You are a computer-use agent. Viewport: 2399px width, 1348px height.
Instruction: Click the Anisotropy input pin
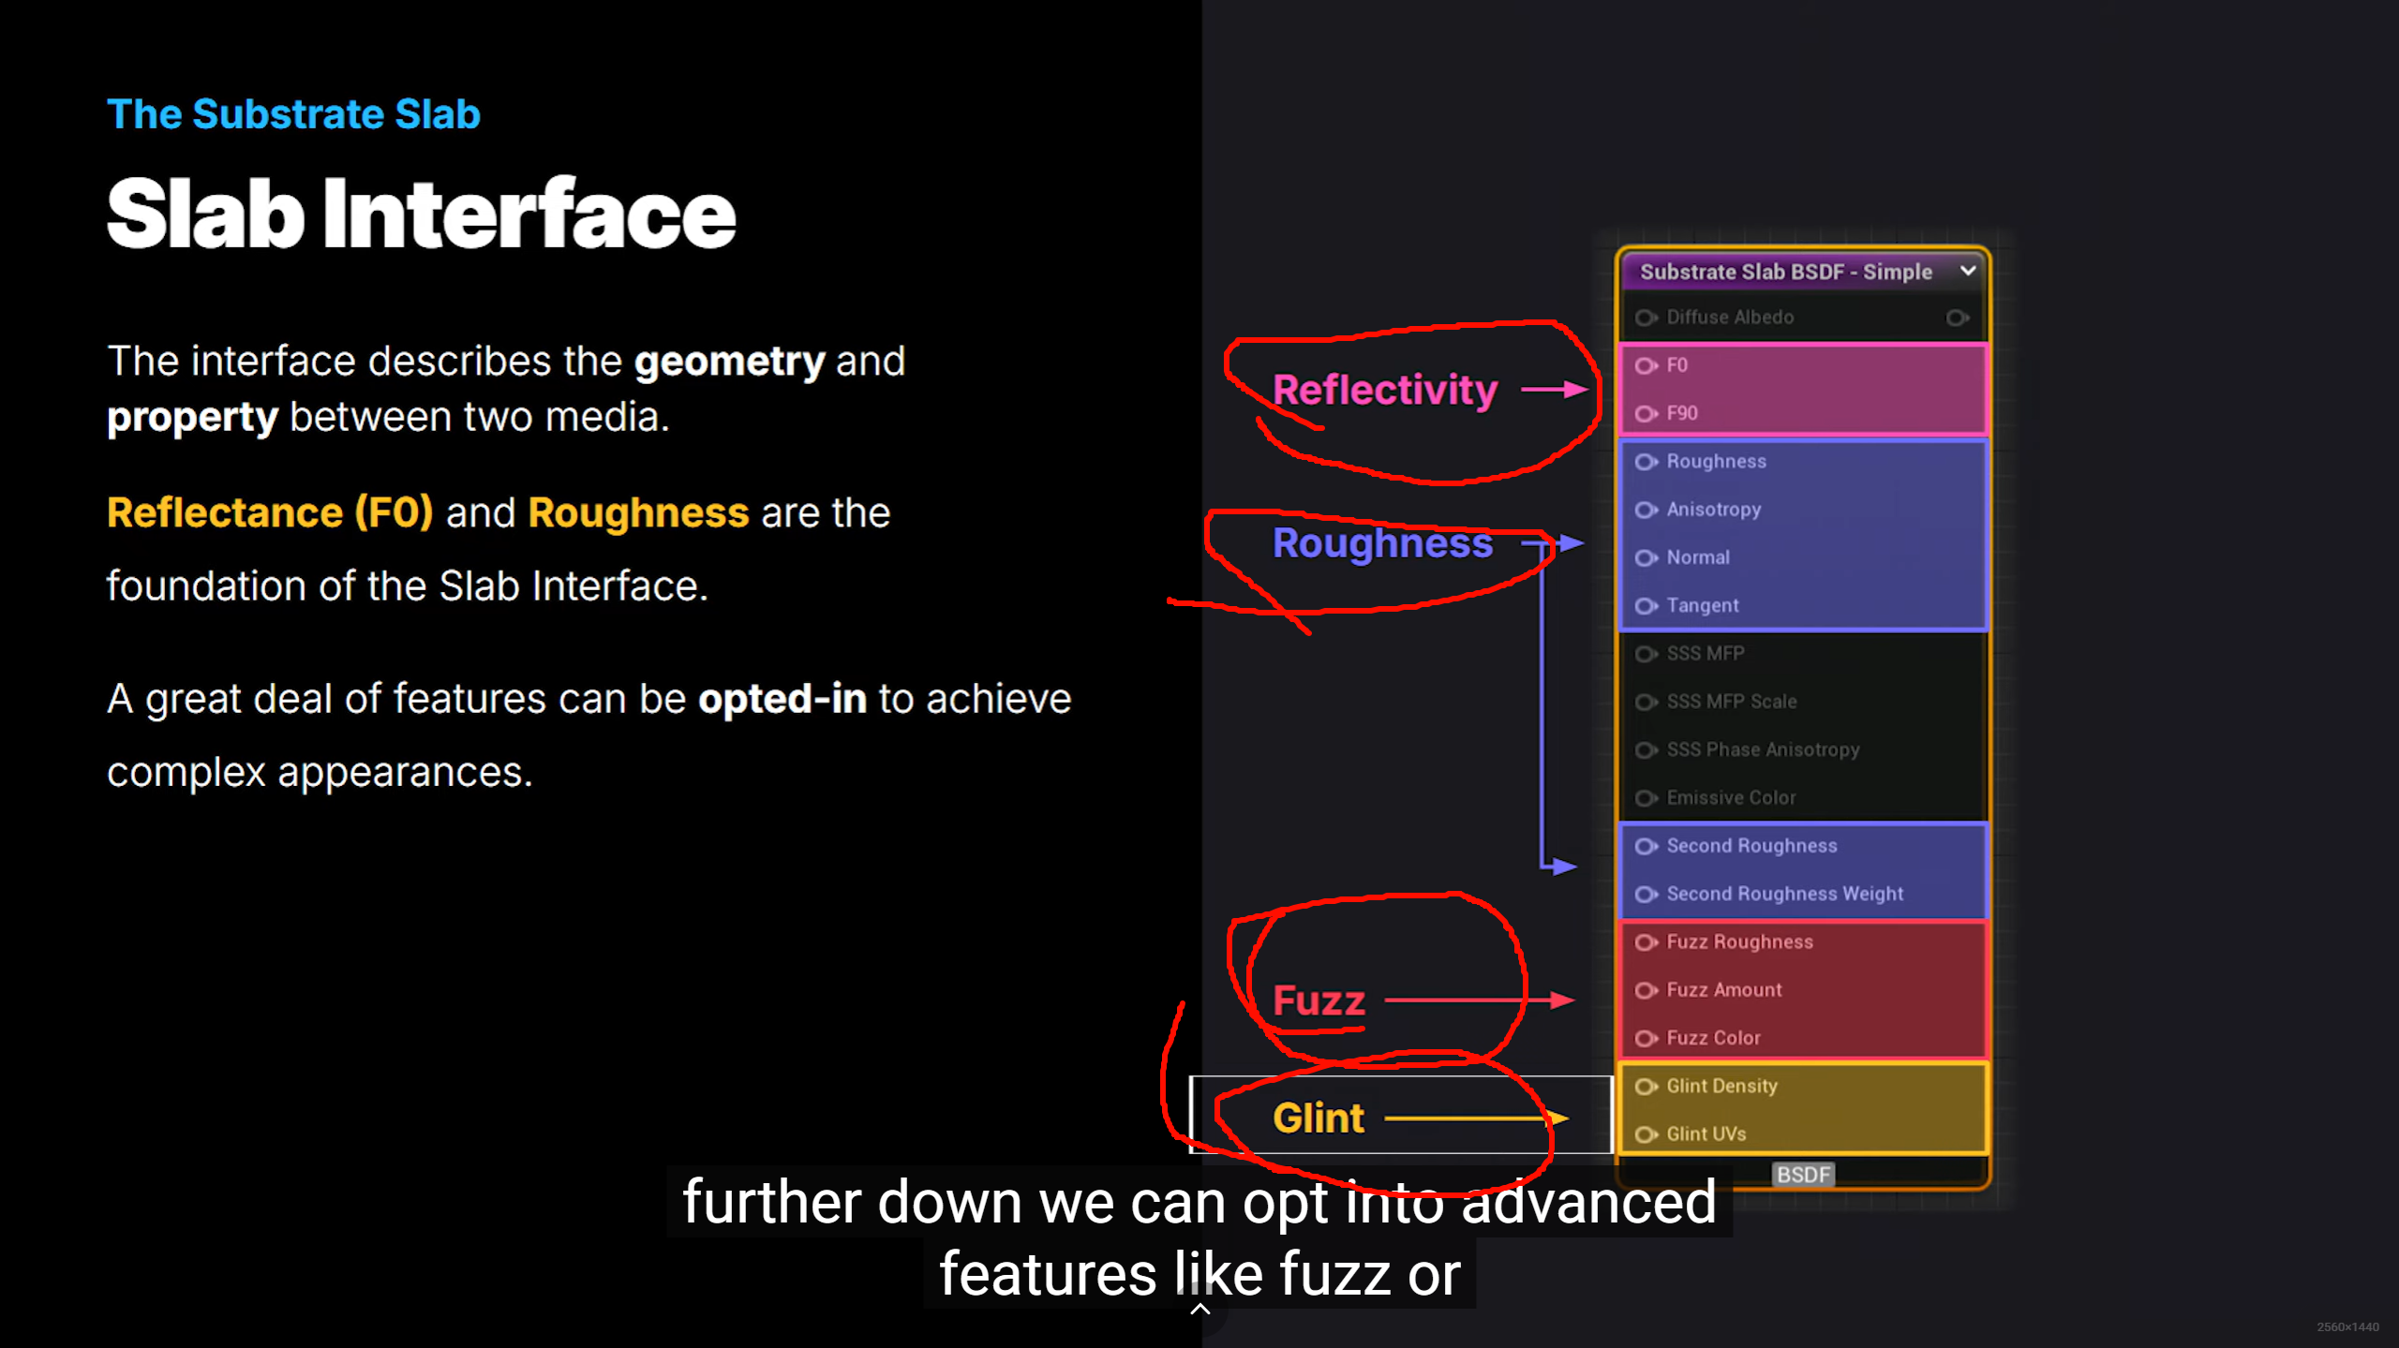[x=1646, y=510]
